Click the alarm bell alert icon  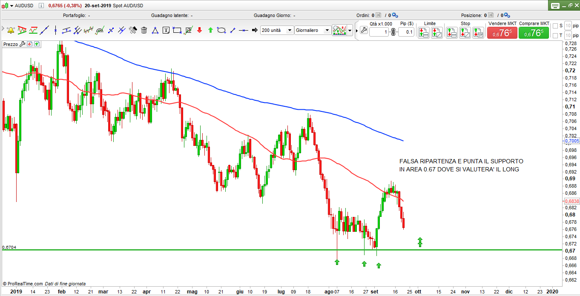(11, 30)
